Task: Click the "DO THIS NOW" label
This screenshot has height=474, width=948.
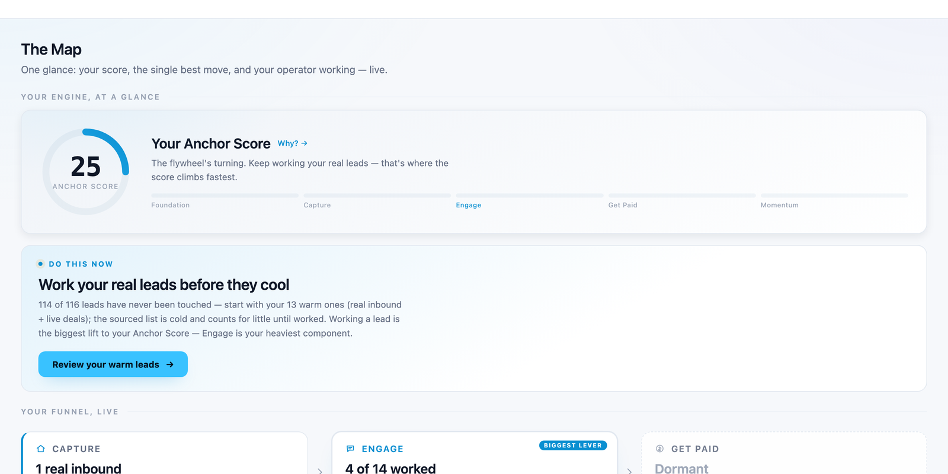Action: click(x=81, y=264)
